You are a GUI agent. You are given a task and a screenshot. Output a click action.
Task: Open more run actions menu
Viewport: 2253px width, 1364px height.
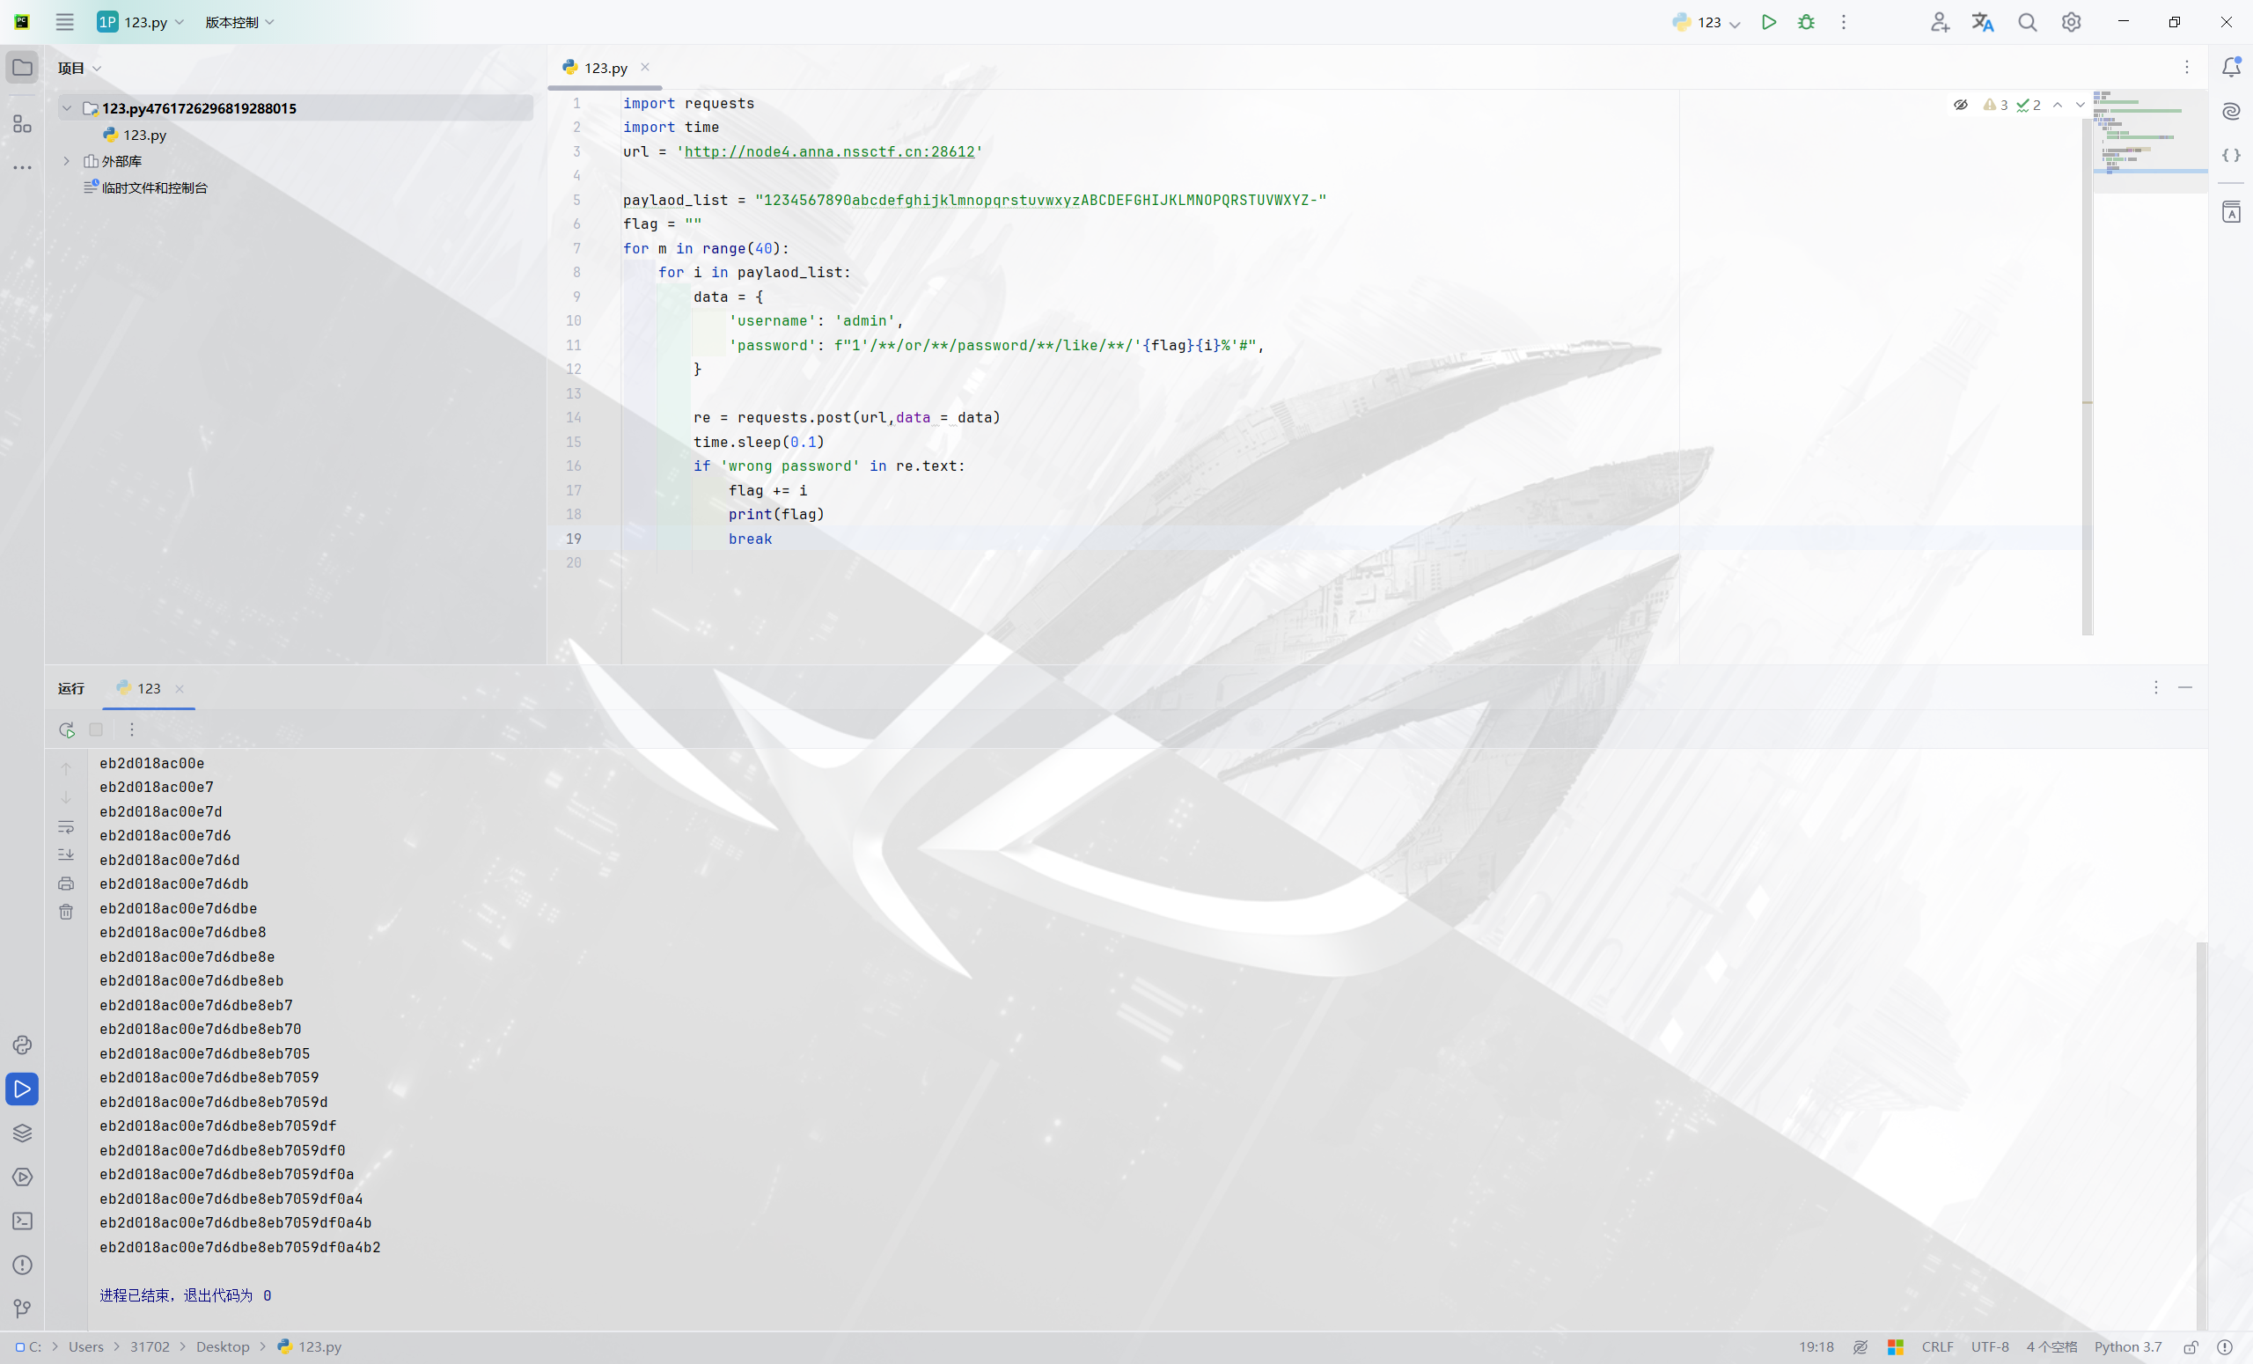[x=1844, y=22]
